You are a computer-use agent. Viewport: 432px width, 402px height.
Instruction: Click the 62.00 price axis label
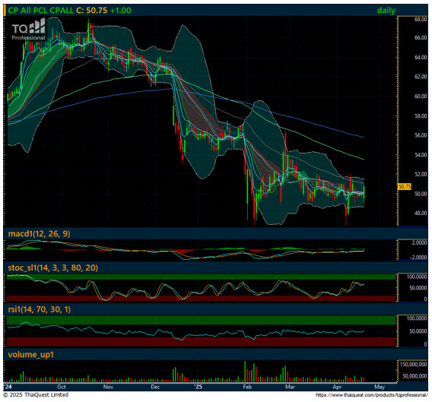tap(421, 77)
